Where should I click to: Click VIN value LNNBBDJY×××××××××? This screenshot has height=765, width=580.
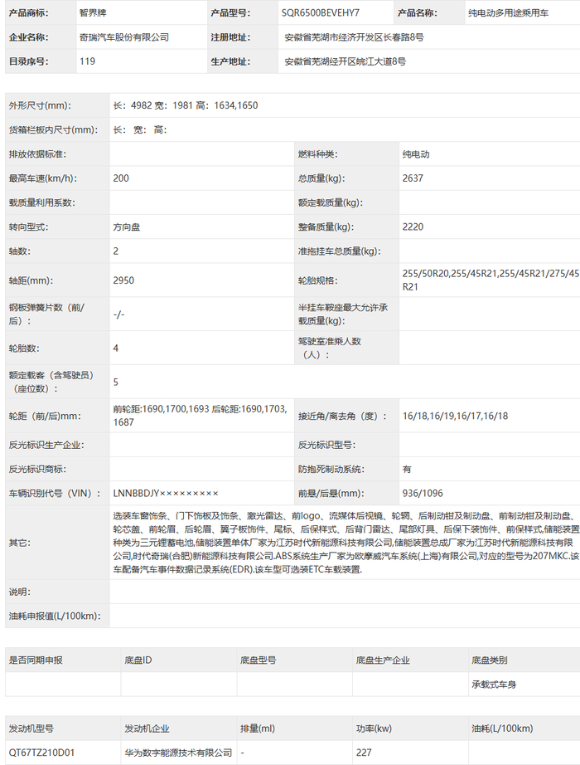(x=166, y=494)
